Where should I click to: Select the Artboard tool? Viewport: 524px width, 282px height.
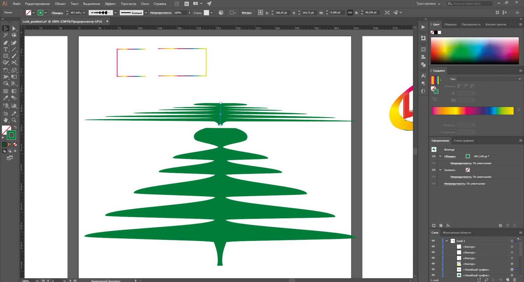click(x=6, y=113)
